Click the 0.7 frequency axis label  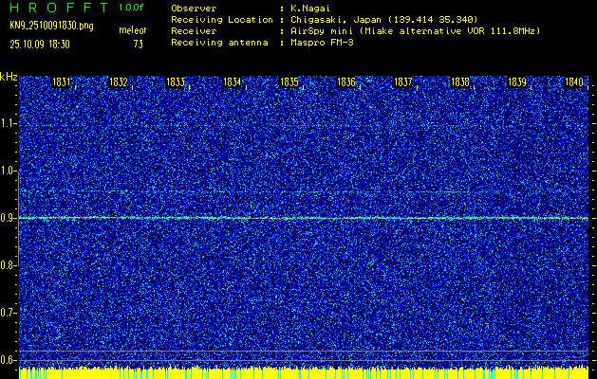(x=9, y=312)
